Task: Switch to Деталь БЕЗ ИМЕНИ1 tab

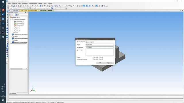Action: tap(46, 11)
